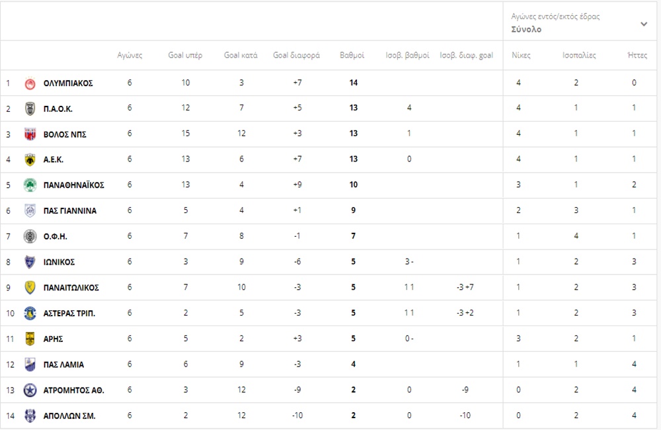Viewport: 661px width, 430px height.
Task: Click the Atromitos club crest icon
Action: 30,390
